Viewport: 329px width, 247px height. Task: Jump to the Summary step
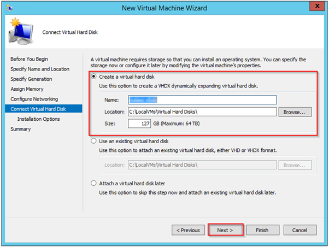tap(21, 129)
